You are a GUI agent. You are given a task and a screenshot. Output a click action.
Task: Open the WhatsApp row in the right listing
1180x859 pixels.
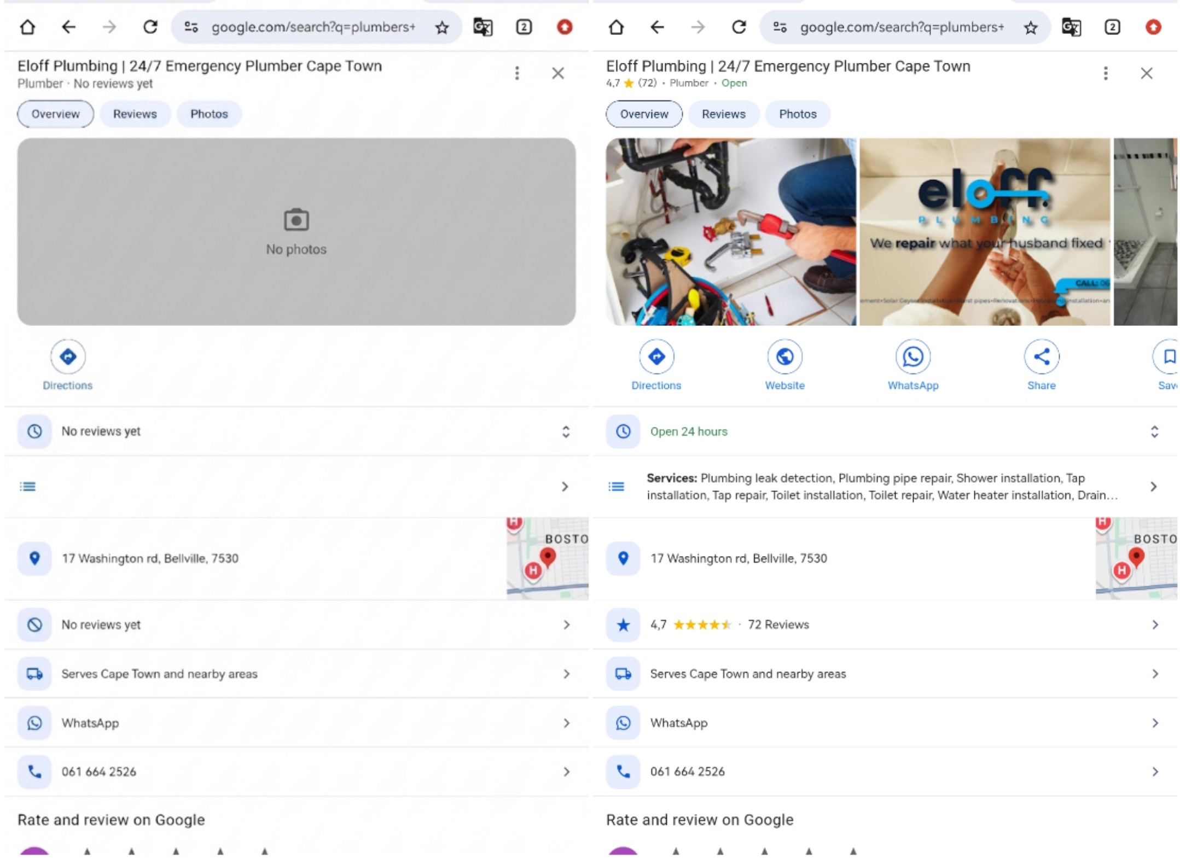[885, 723]
